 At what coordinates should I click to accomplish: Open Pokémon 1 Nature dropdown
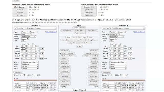click(30, 62)
